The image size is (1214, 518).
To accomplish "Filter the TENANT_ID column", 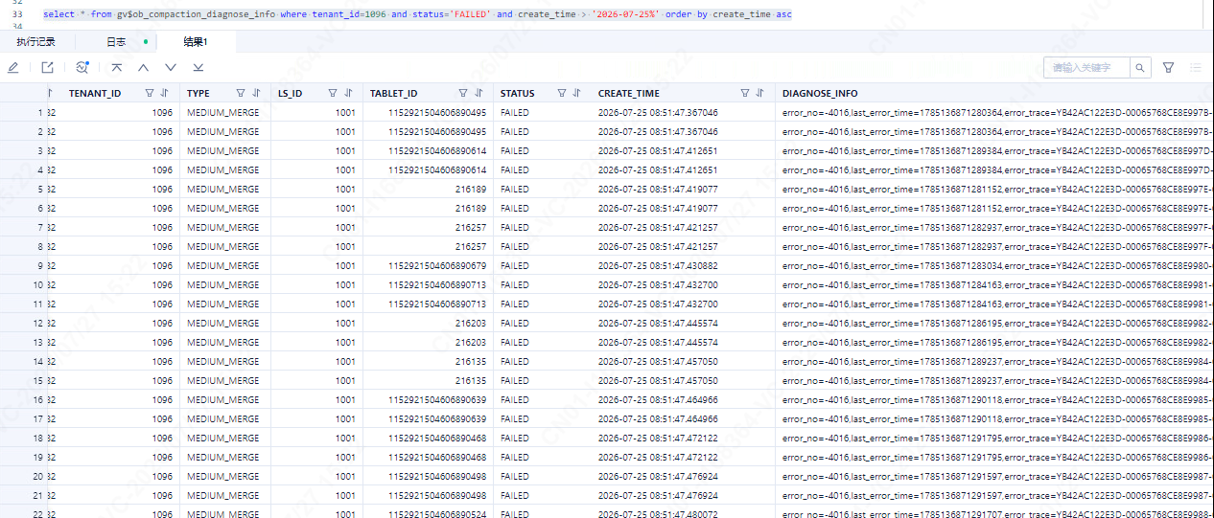I will [149, 94].
